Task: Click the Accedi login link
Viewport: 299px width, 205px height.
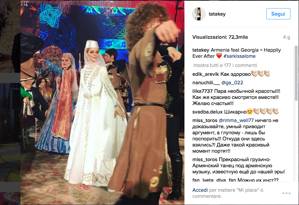Action: point(200,190)
